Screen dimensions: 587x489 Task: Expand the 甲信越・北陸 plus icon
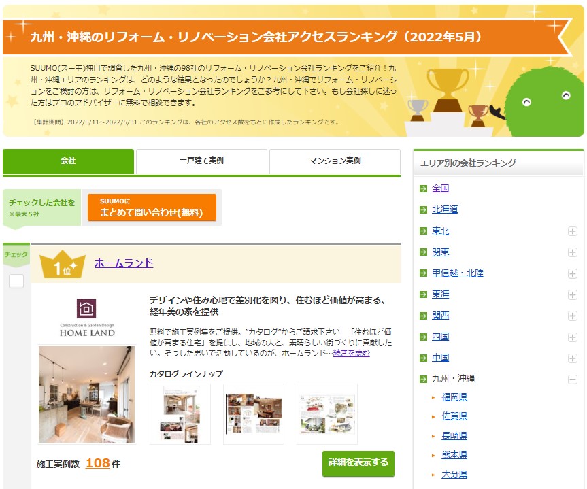(x=573, y=273)
